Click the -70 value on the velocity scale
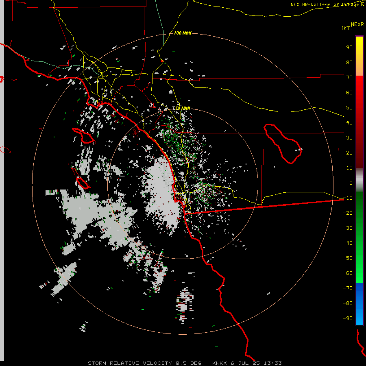Viewport: 366px width, 366px height. tap(348, 288)
